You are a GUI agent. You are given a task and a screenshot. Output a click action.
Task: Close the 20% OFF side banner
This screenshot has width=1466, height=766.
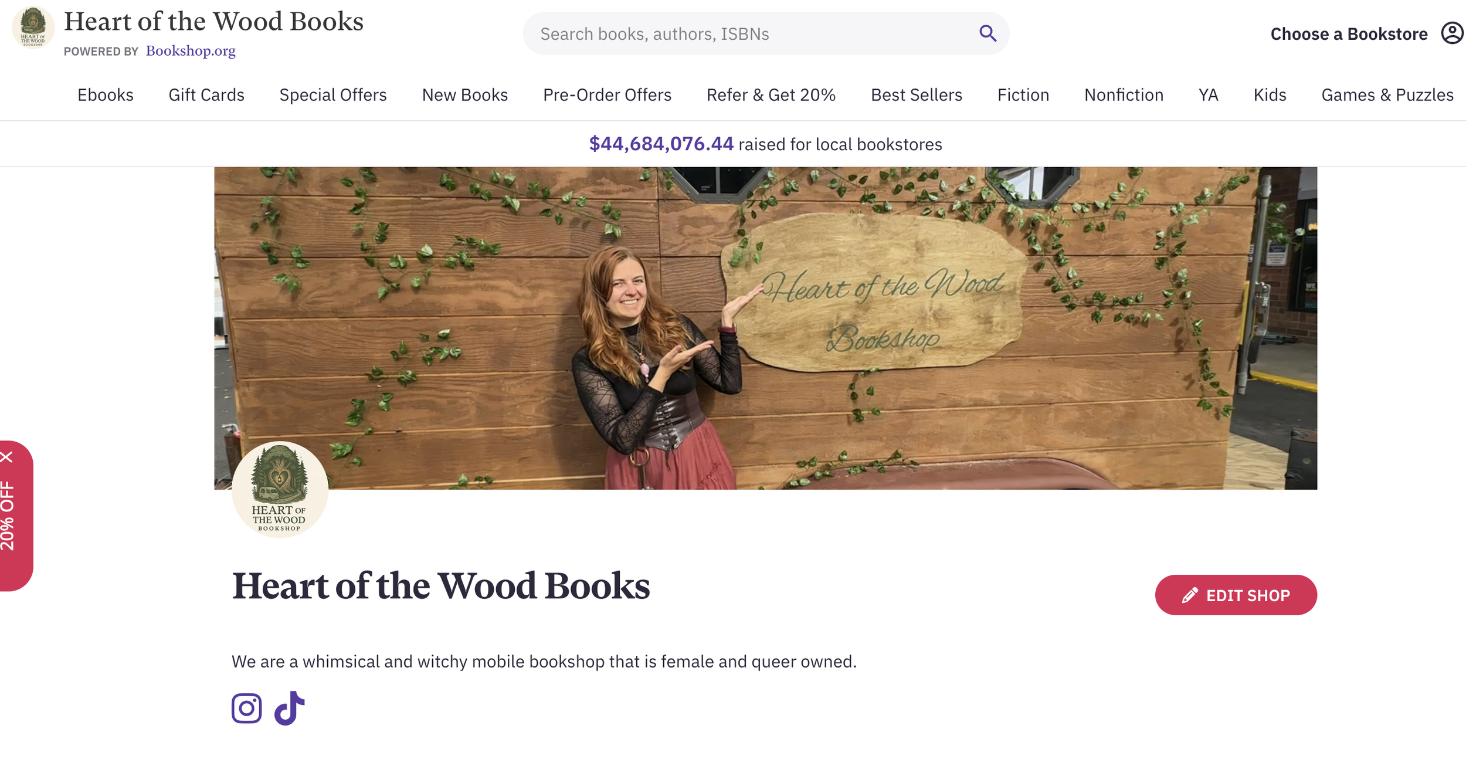[7, 457]
